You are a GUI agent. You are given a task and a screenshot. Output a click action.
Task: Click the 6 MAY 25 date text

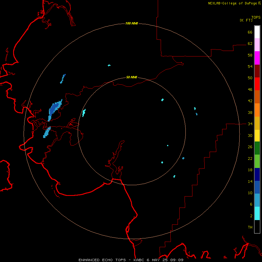tap(157, 260)
